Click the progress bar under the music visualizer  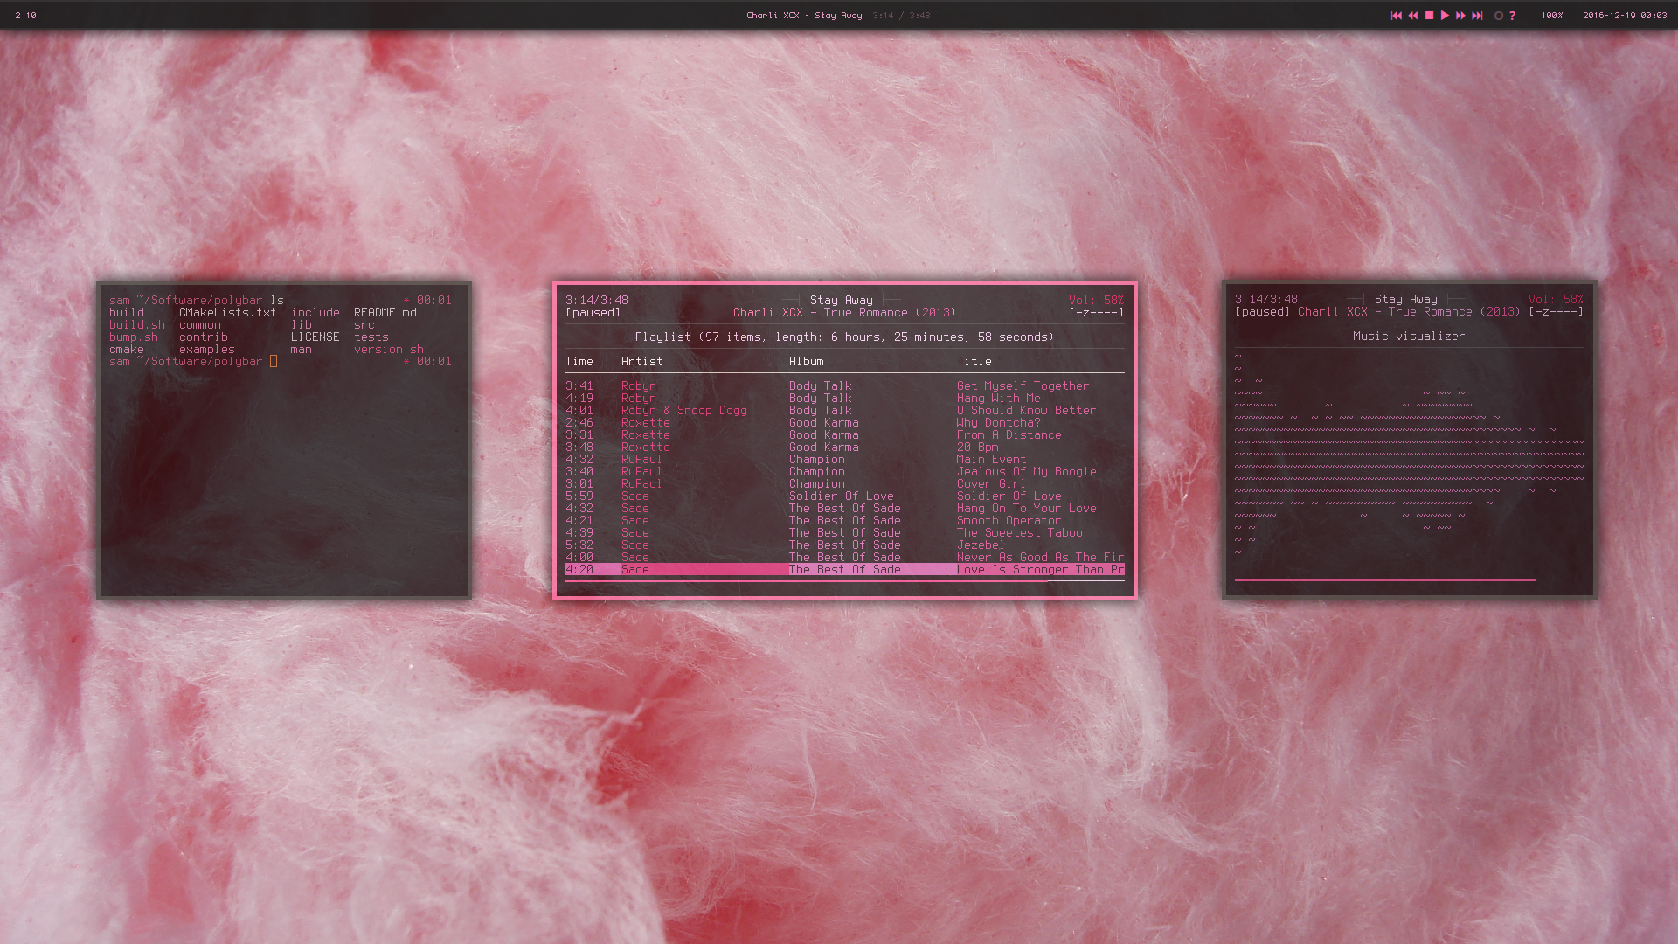pyautogui.click(x=1408, y=580)
